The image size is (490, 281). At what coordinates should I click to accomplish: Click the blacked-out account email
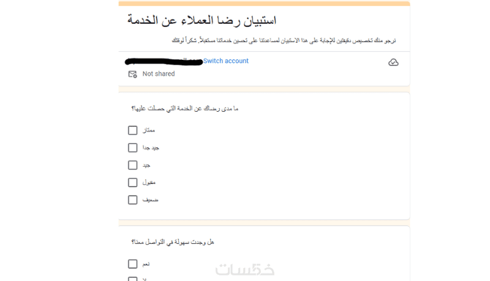click(x=164, y=61)
